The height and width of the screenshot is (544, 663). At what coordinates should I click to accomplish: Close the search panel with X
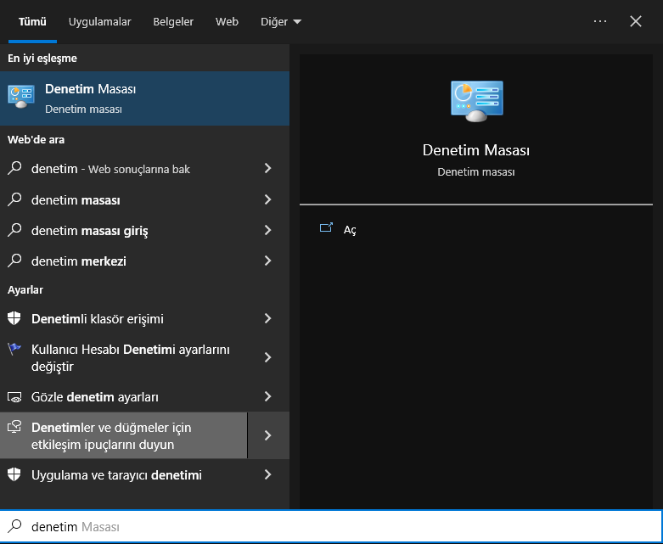pos(636,21)
